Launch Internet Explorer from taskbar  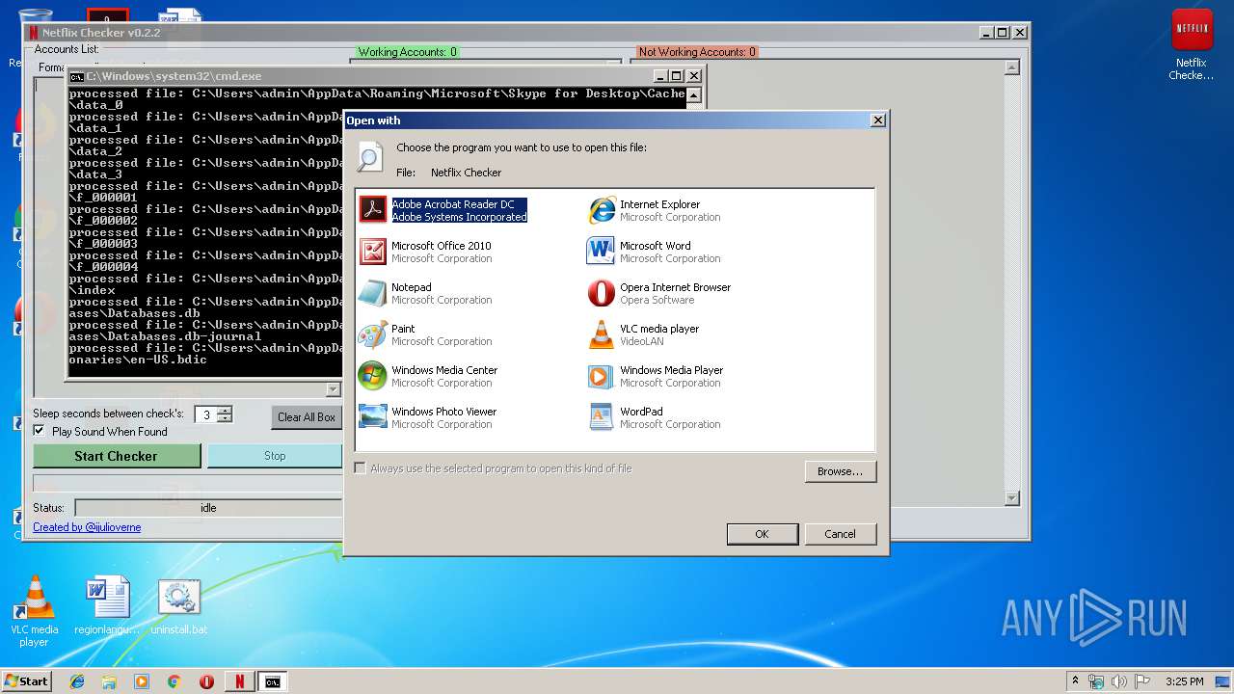(77, 681)
